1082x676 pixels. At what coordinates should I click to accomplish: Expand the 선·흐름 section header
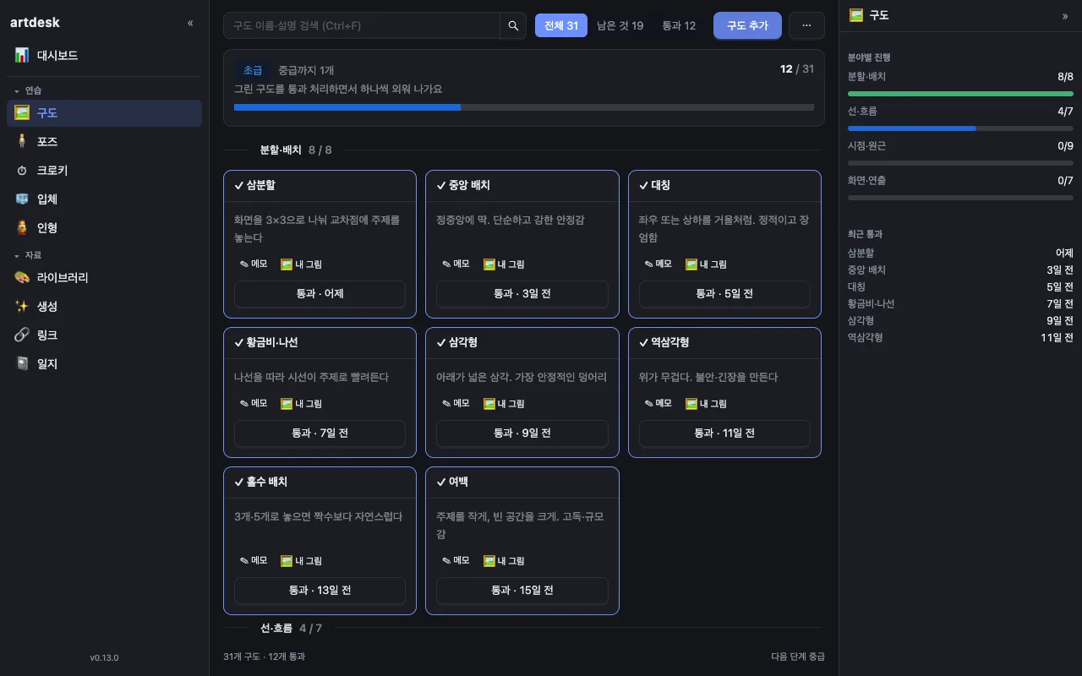click(522, 628)
